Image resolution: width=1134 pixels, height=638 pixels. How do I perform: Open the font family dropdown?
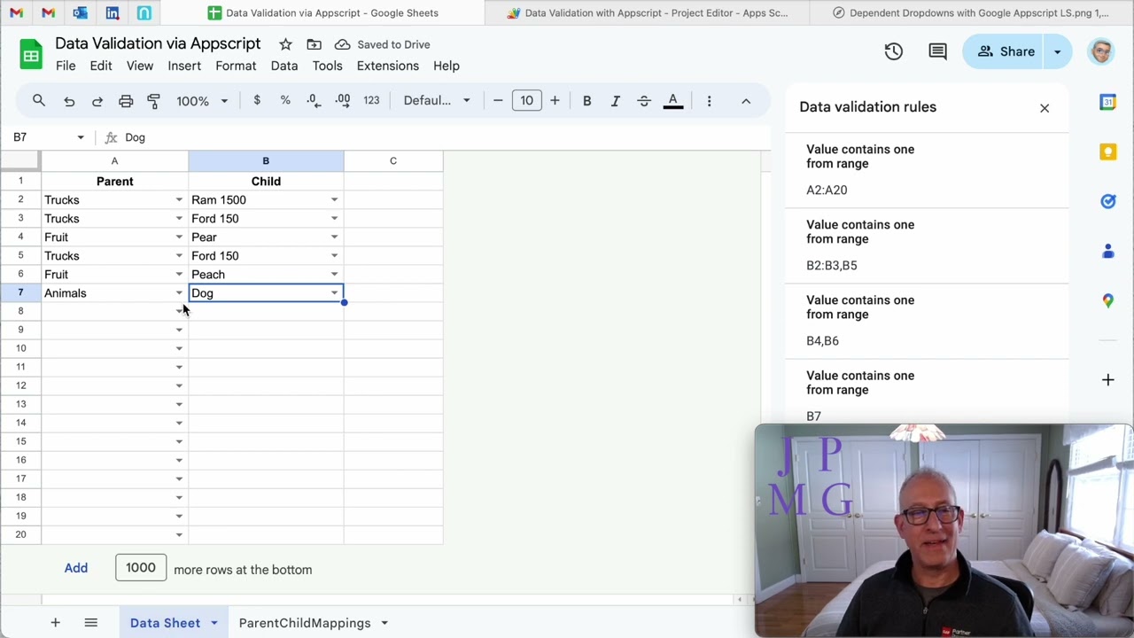pyautogui.click(x=437, y=101)
